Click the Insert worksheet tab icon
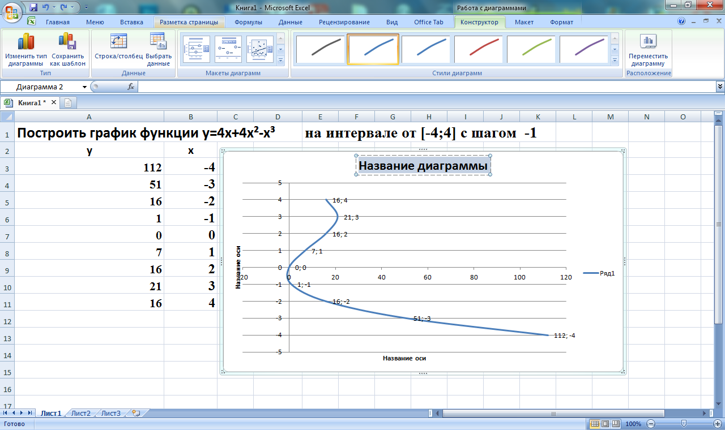725x430 pixels. (x=136, y=414)
